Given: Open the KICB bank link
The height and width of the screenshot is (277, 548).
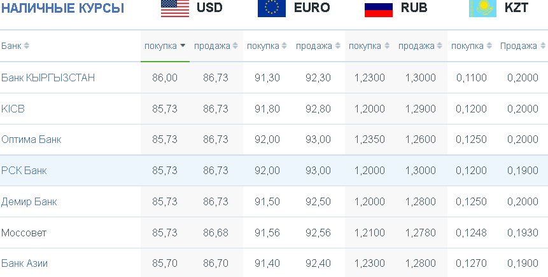Looking at the screenshot, I should [13, 109].
